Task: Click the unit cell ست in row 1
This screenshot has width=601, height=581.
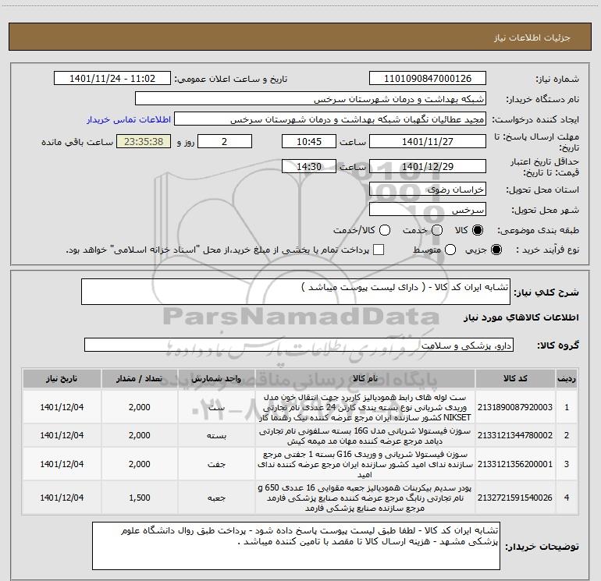Action: 216,408
